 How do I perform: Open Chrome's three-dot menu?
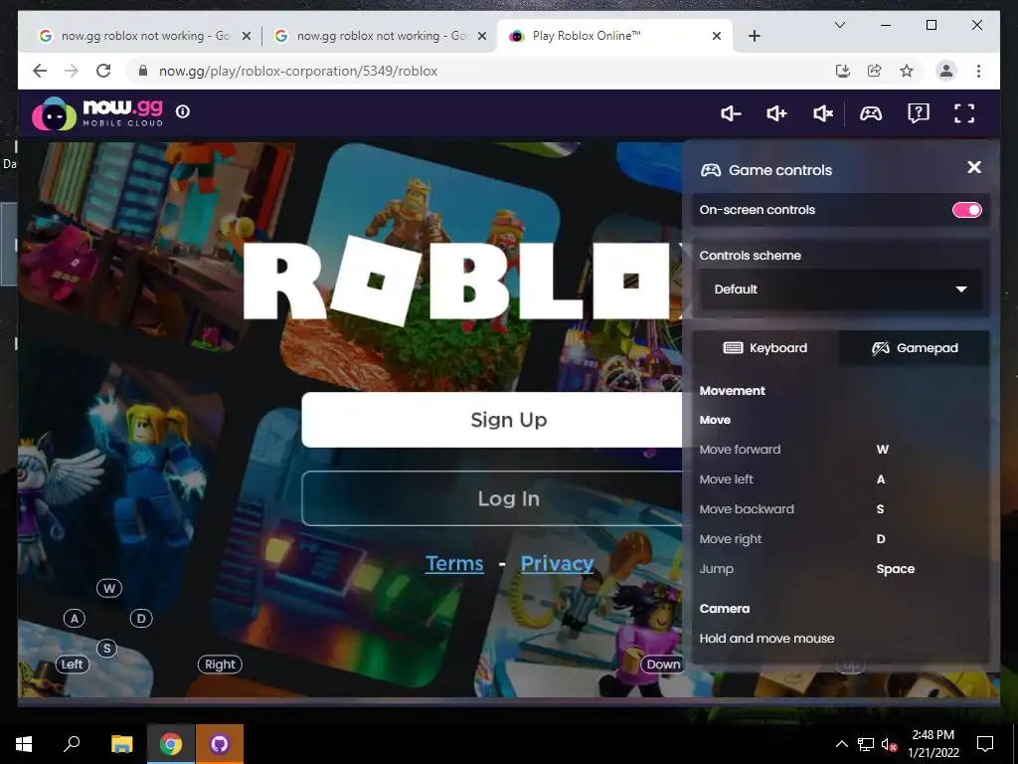coord(978,71)
